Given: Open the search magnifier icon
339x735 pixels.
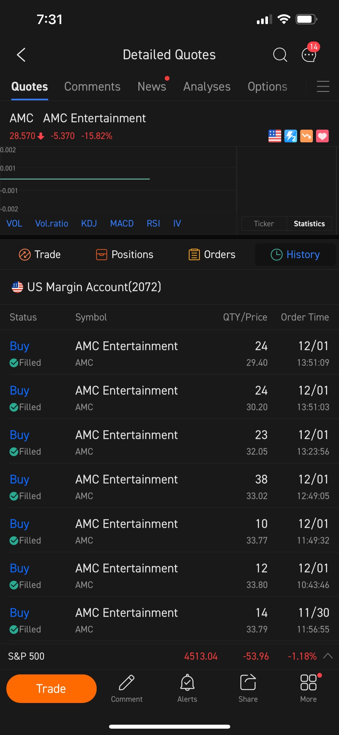Looking at the screenshot, I should pyautogui.click(x=280, y=55).
